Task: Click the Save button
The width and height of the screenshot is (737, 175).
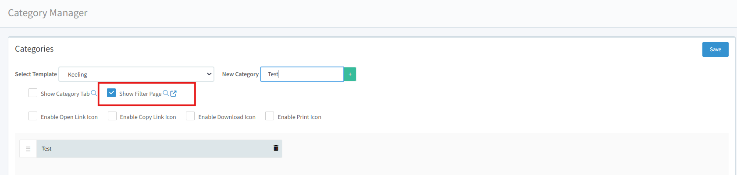Action: [x=715, y=49]
